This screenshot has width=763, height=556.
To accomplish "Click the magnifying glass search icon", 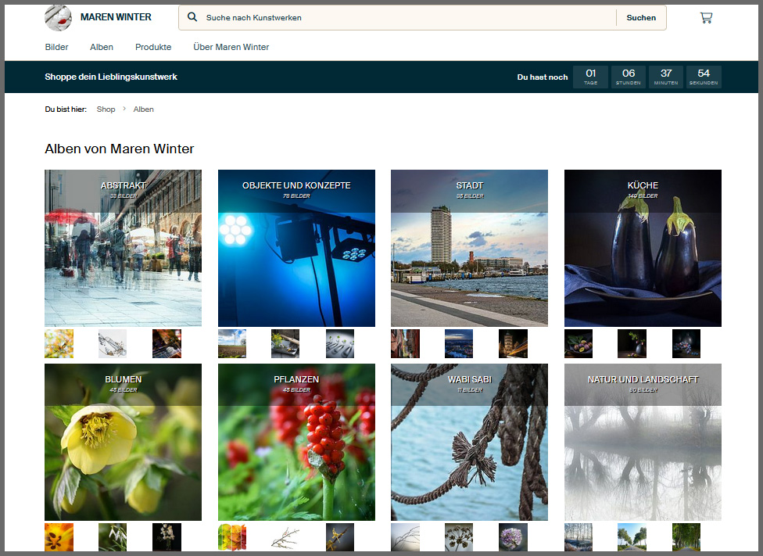I will [x=193, y=17].
